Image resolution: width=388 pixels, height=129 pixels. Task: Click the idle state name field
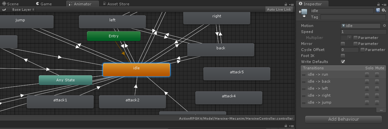342,11
